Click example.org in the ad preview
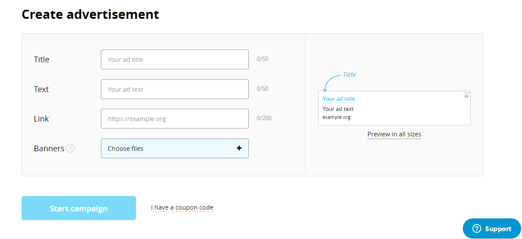This screenshot has height=239, width=522. [336, 117]
